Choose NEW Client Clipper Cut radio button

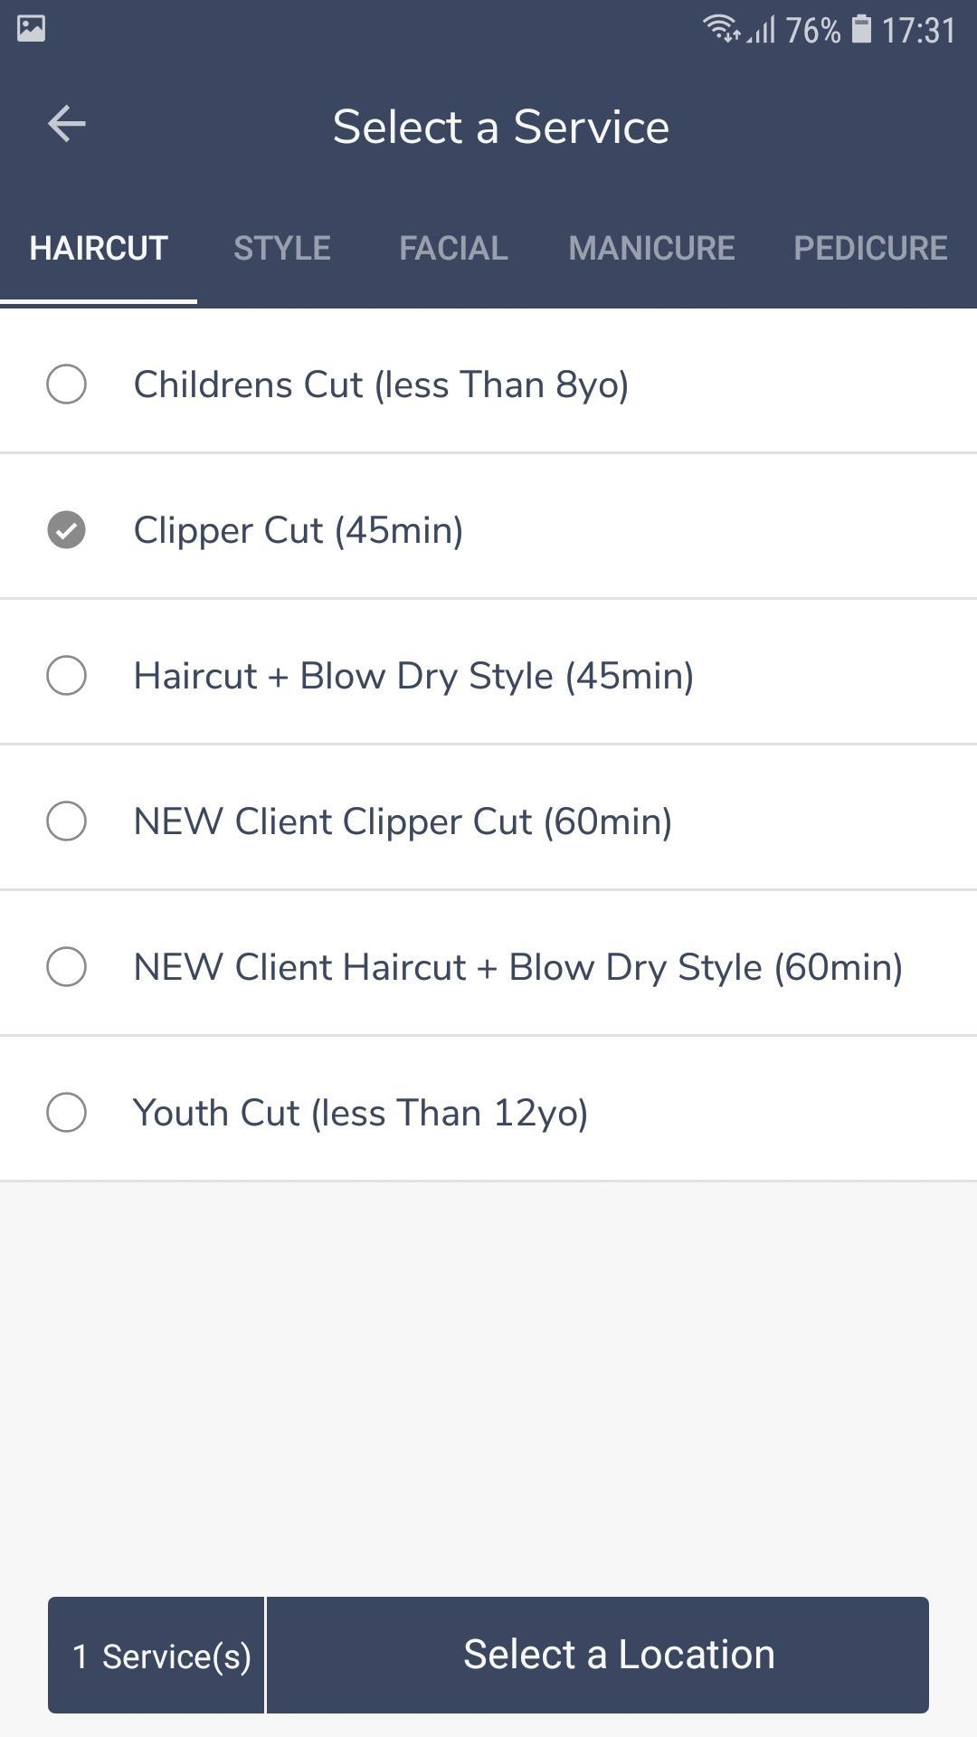[x=66, y=821]
